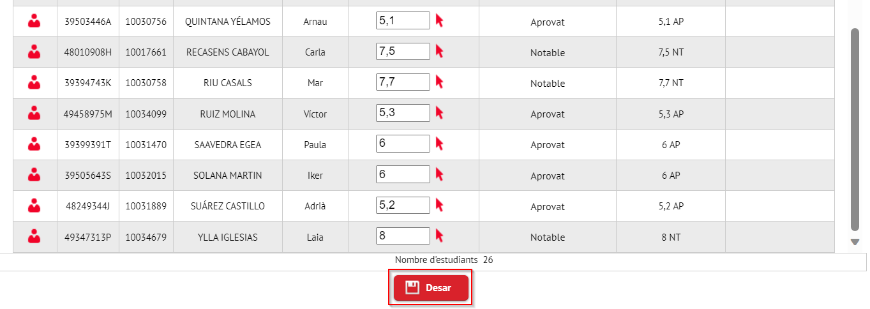Focus the grade field showing 5,2

[403, 205]
